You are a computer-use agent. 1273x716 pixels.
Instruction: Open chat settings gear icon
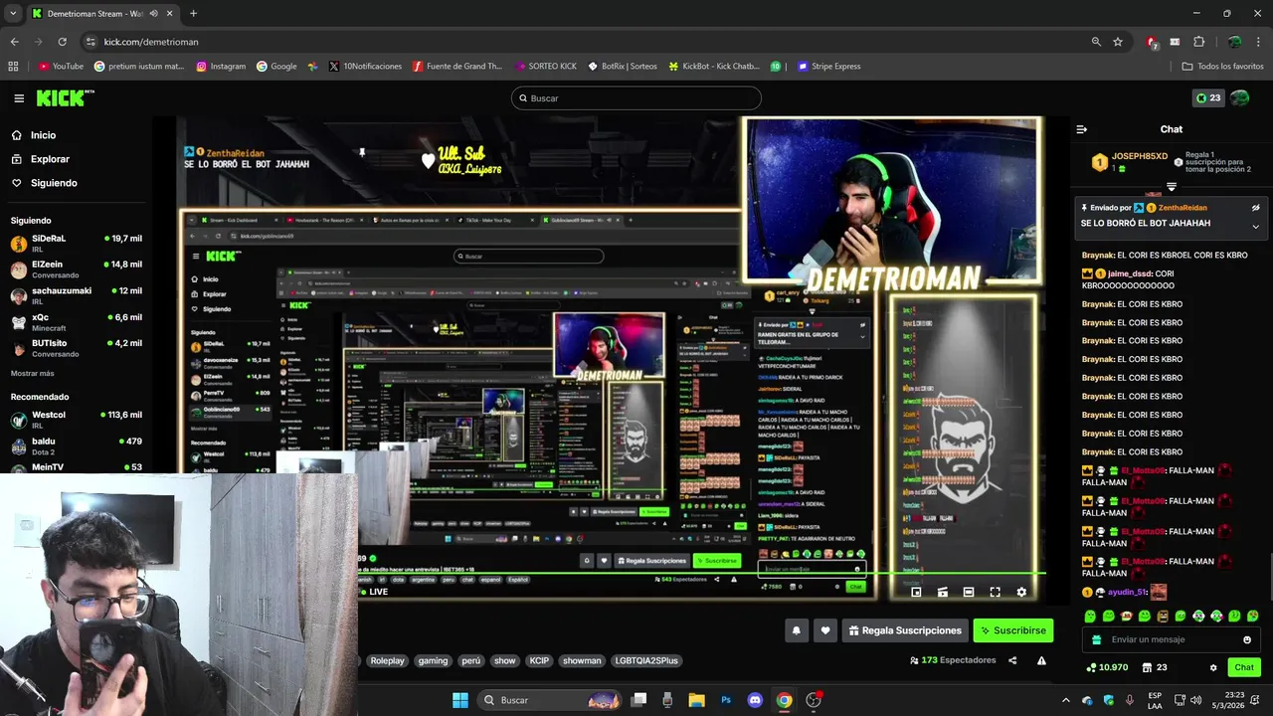[1213, 668]
